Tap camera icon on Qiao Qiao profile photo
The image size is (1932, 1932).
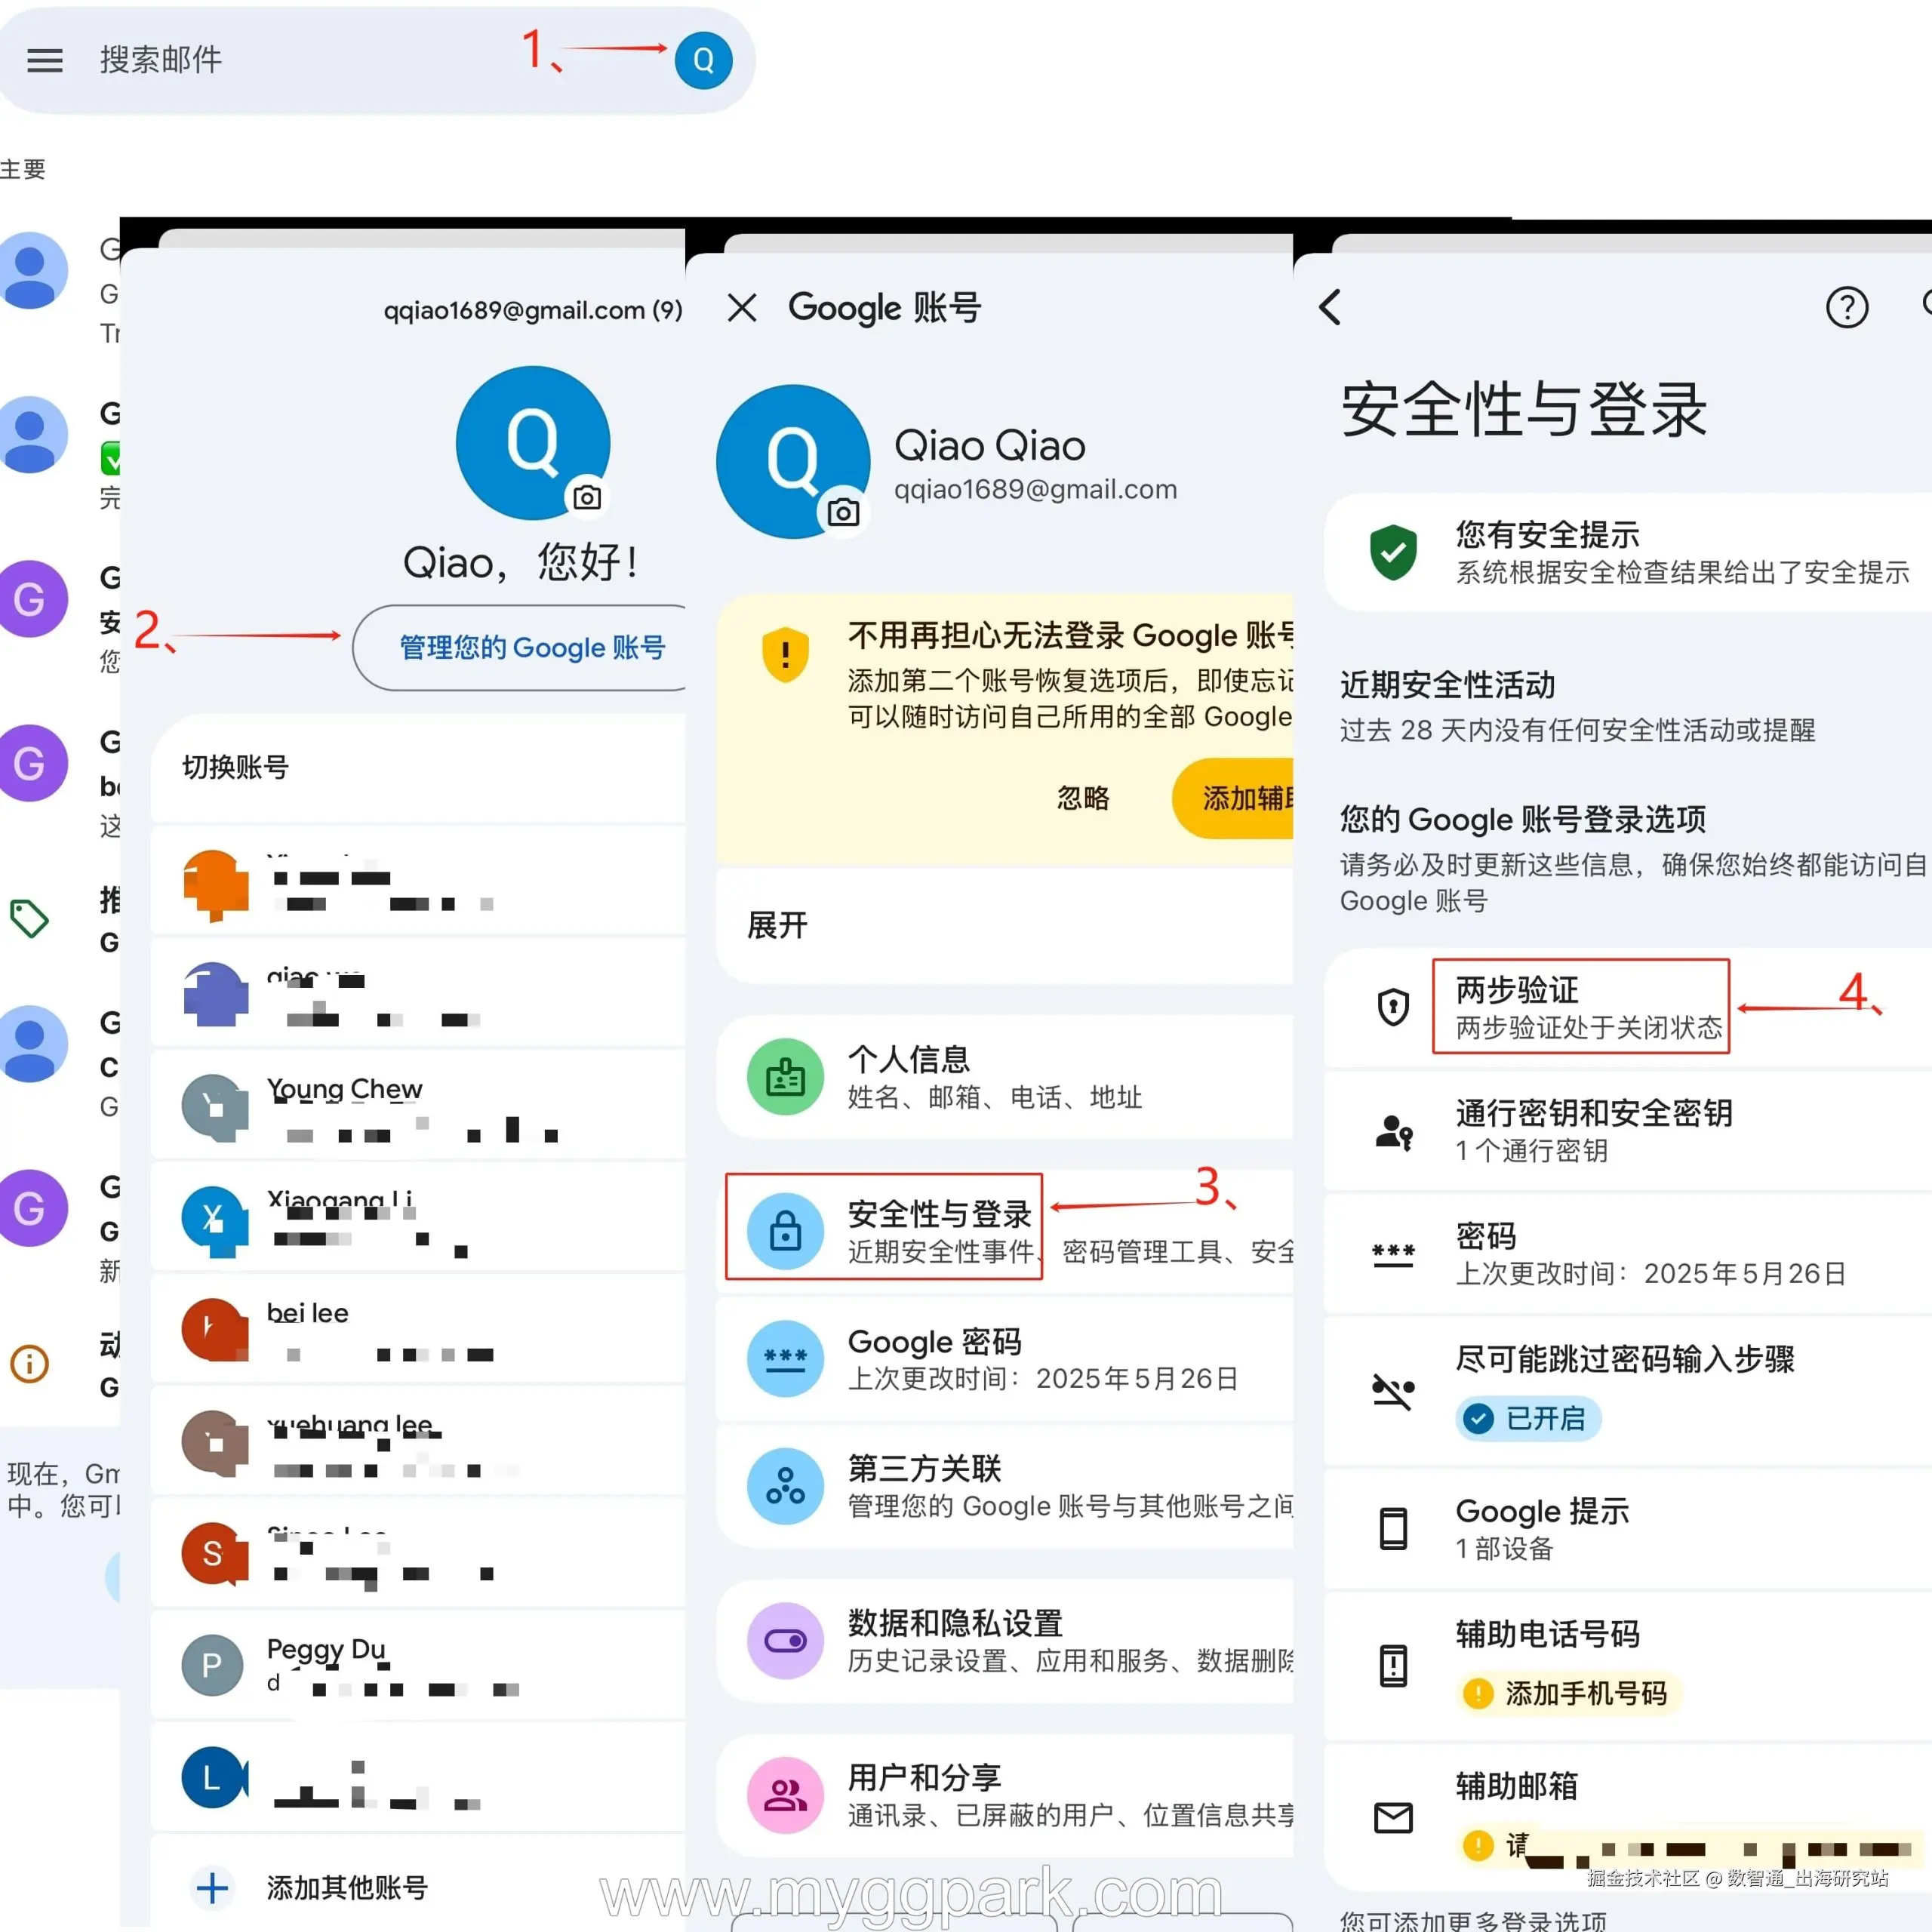pos(843,512)
